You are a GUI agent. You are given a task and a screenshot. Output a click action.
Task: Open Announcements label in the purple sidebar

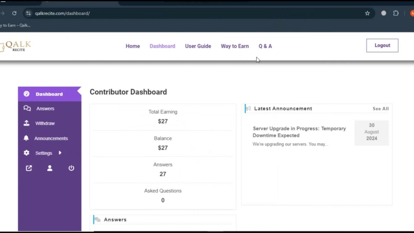51,138
